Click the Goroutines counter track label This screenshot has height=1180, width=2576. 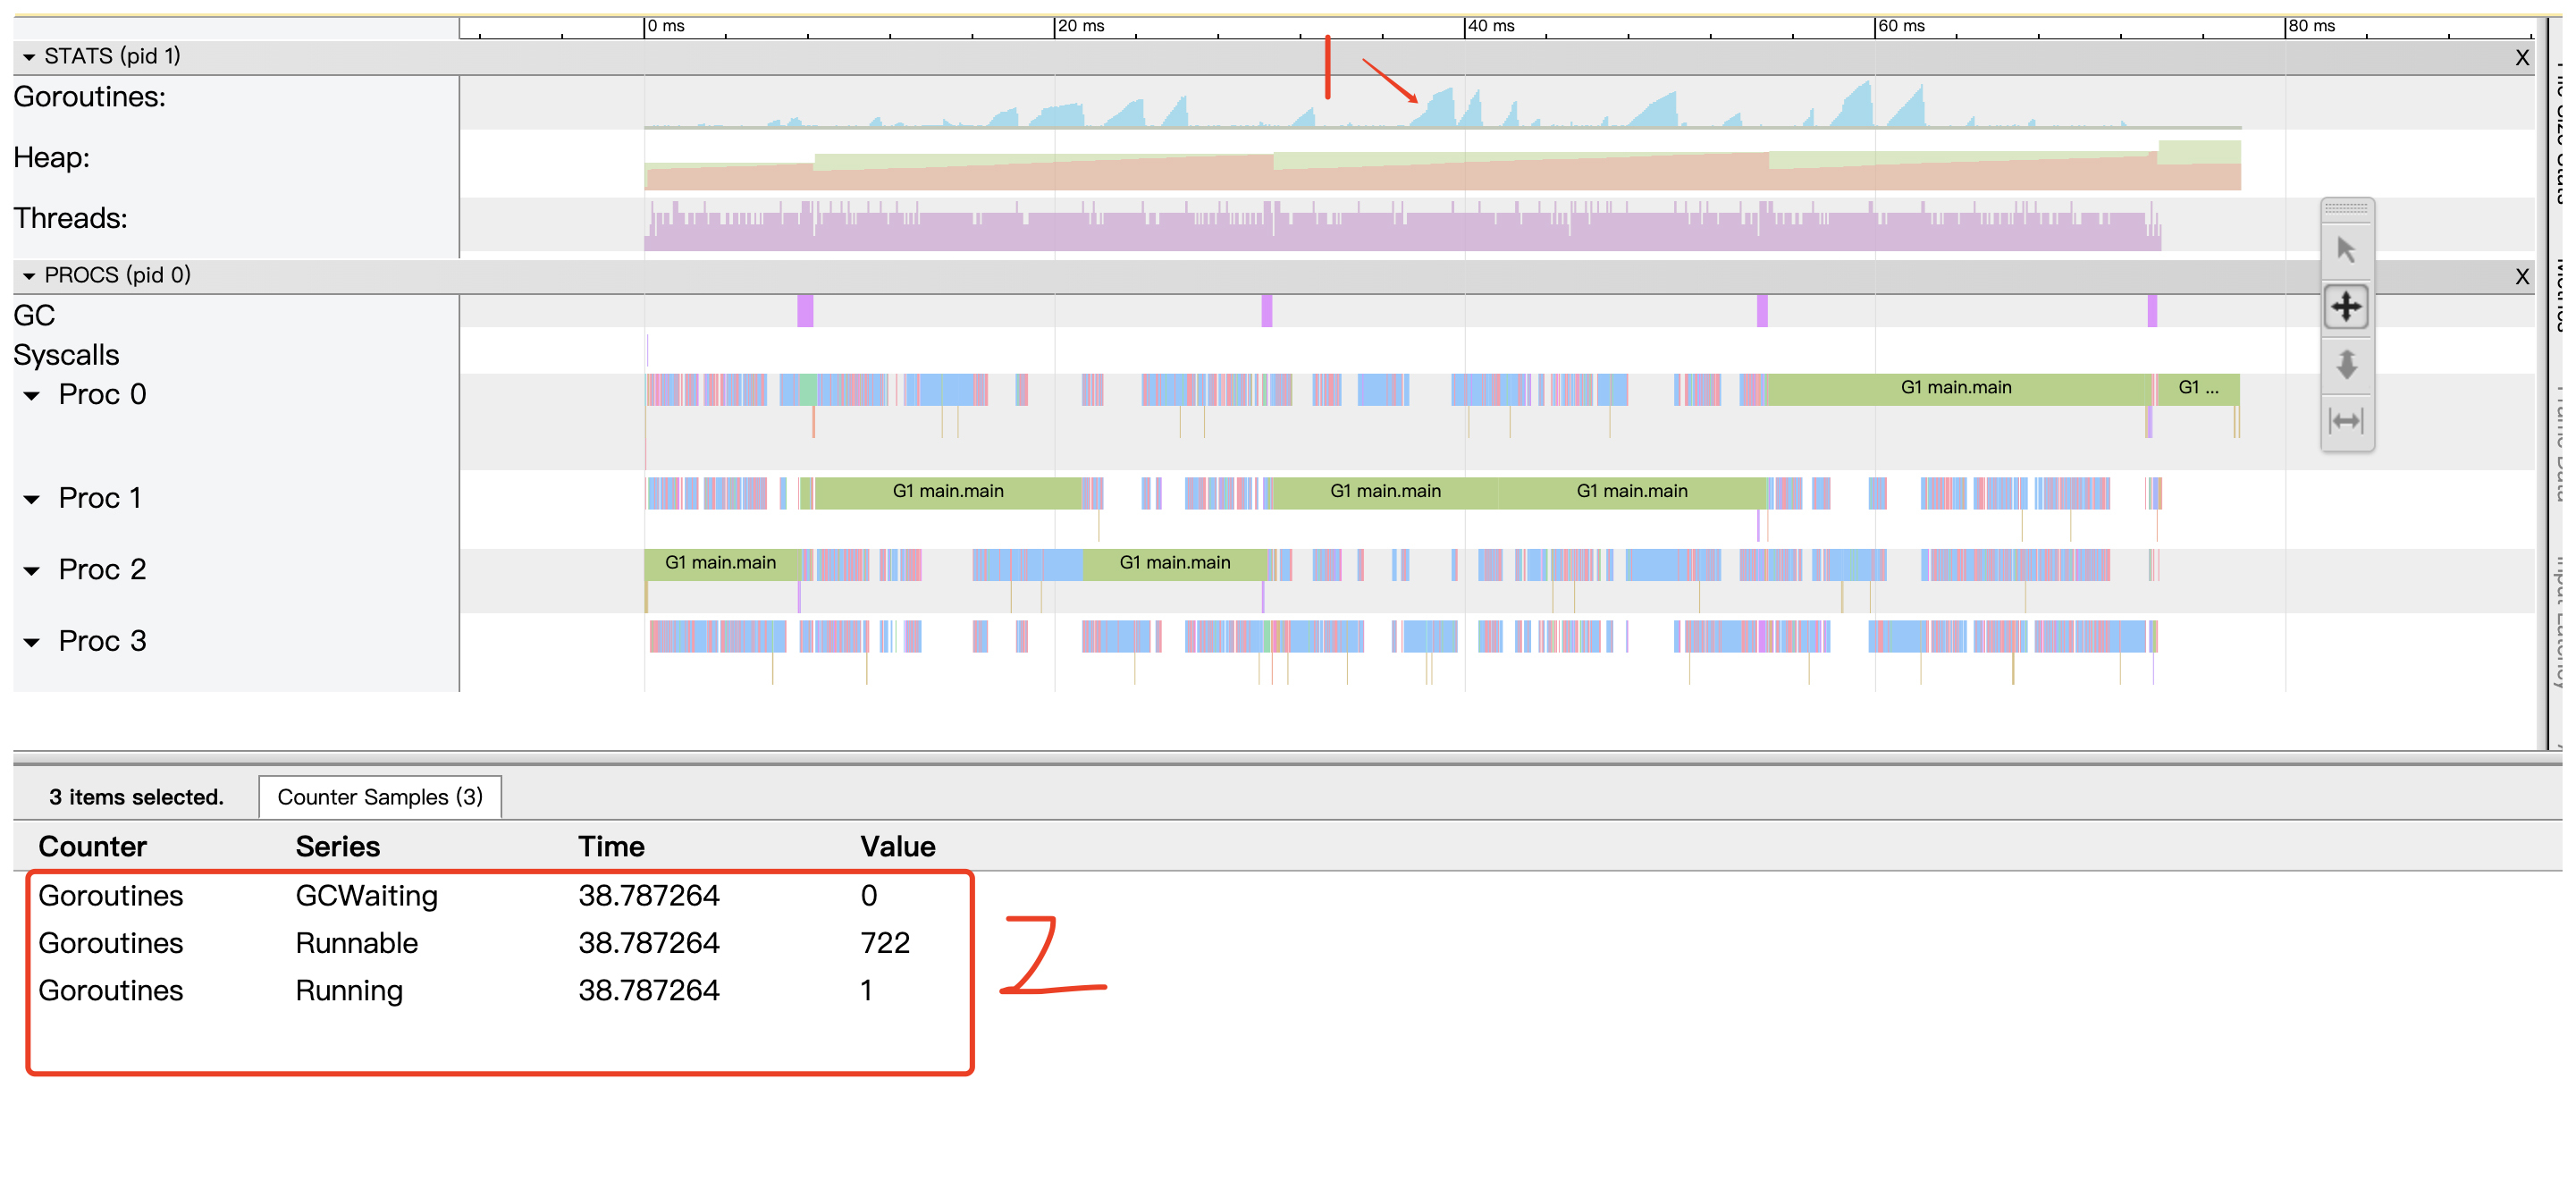point(90,97)
